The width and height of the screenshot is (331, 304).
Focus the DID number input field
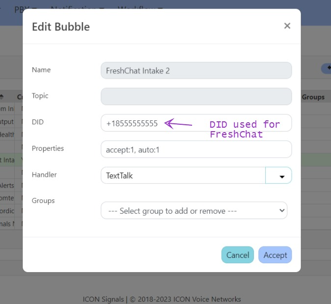133,123
